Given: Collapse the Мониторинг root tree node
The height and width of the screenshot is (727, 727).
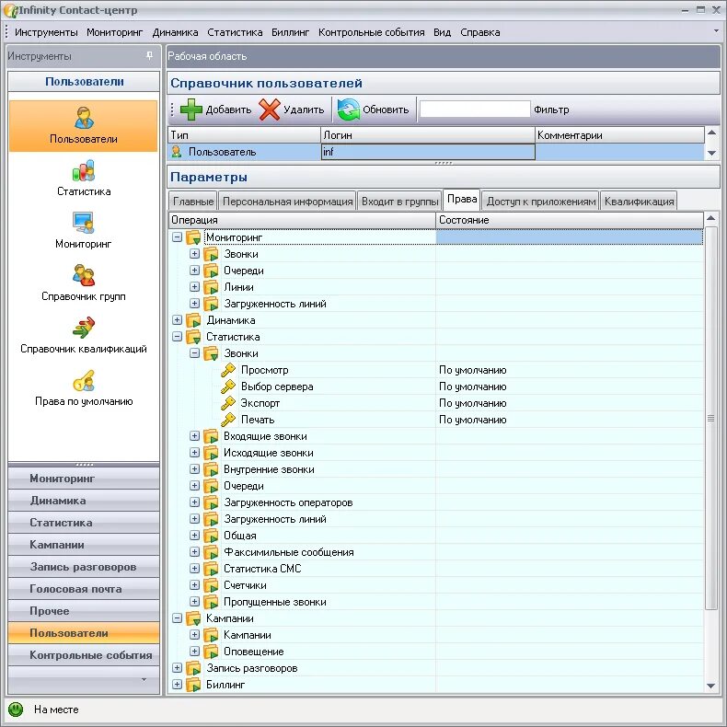Looking at the screenshot, I should tap(177, 237).
